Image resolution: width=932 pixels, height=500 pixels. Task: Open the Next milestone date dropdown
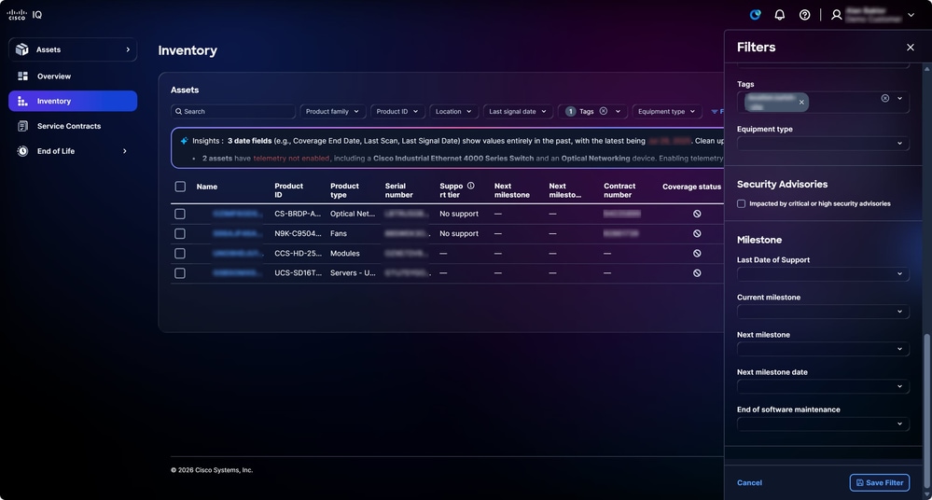823,386
